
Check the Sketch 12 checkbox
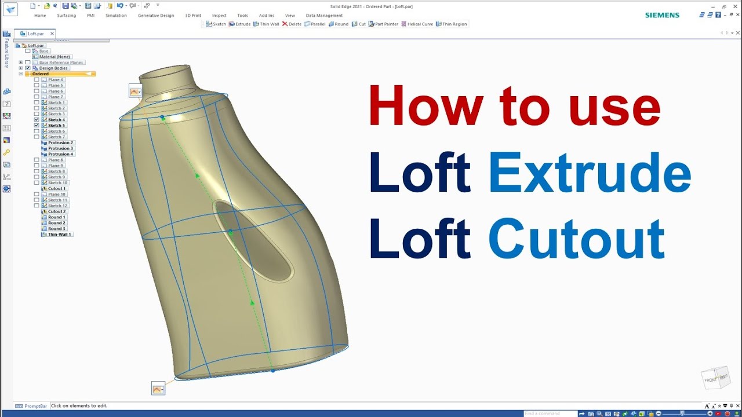[x=37, y=206]
